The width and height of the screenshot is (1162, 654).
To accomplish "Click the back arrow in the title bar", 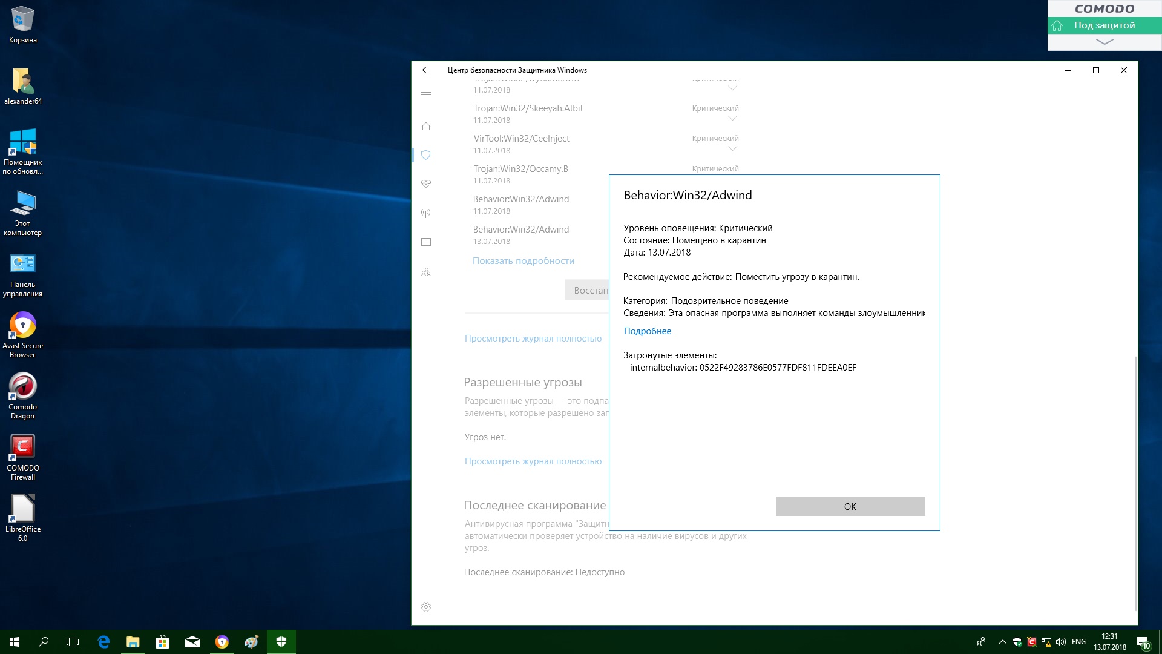I will (x=426, y=70).
